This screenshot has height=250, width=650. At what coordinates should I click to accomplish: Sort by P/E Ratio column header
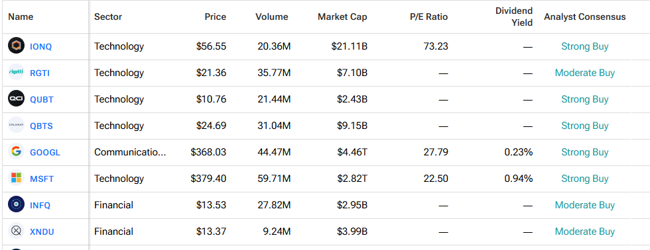[x=429, y=17]
